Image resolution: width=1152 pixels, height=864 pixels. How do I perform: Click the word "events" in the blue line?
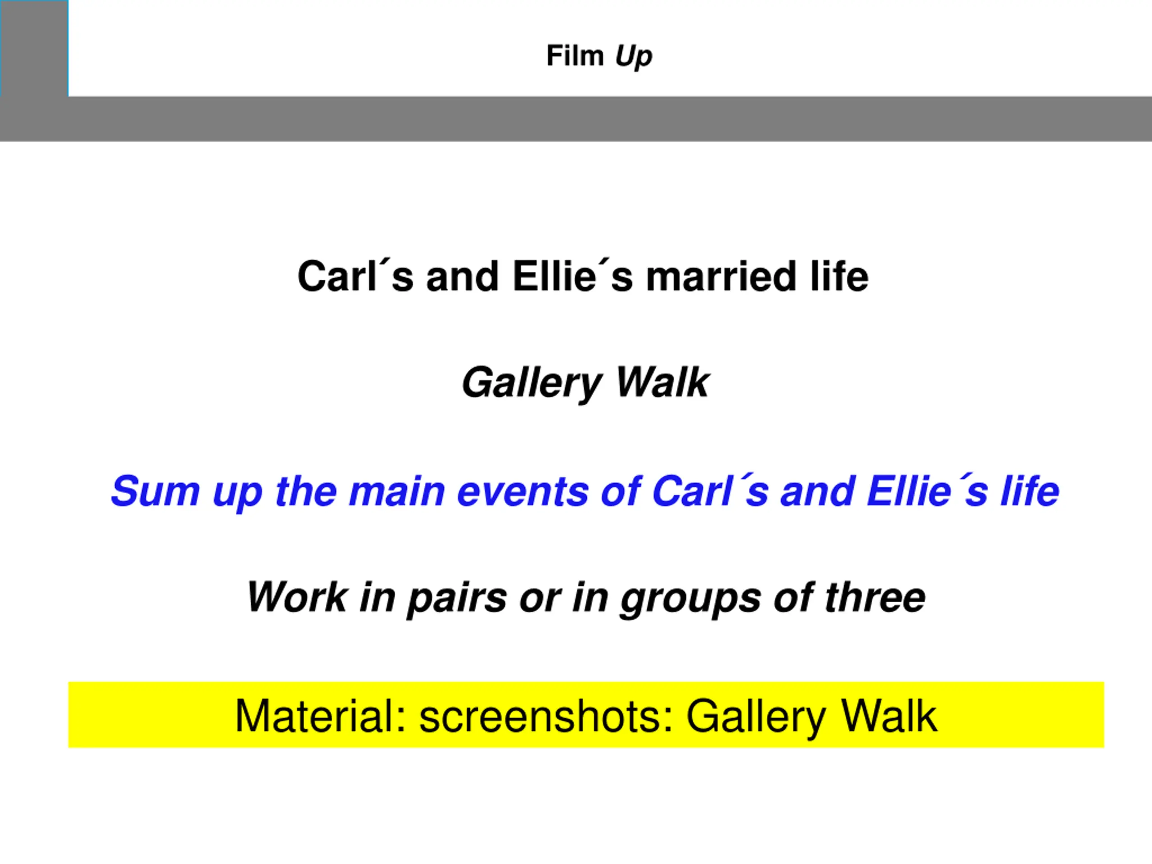pos(522,492)
